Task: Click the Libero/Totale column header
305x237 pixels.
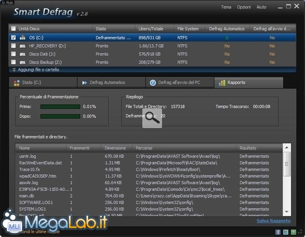Action: coord(155,29)
